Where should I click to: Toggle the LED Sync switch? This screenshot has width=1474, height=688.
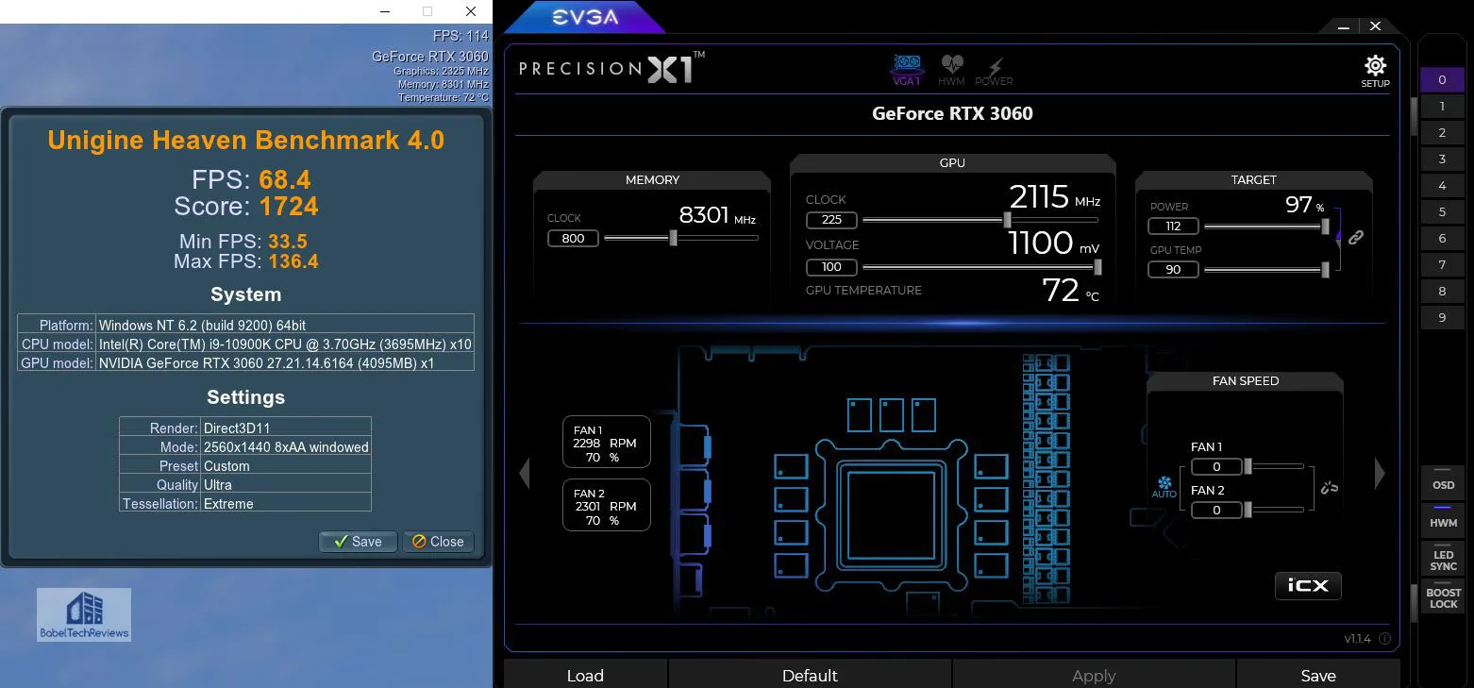(x=1443, y=557)
